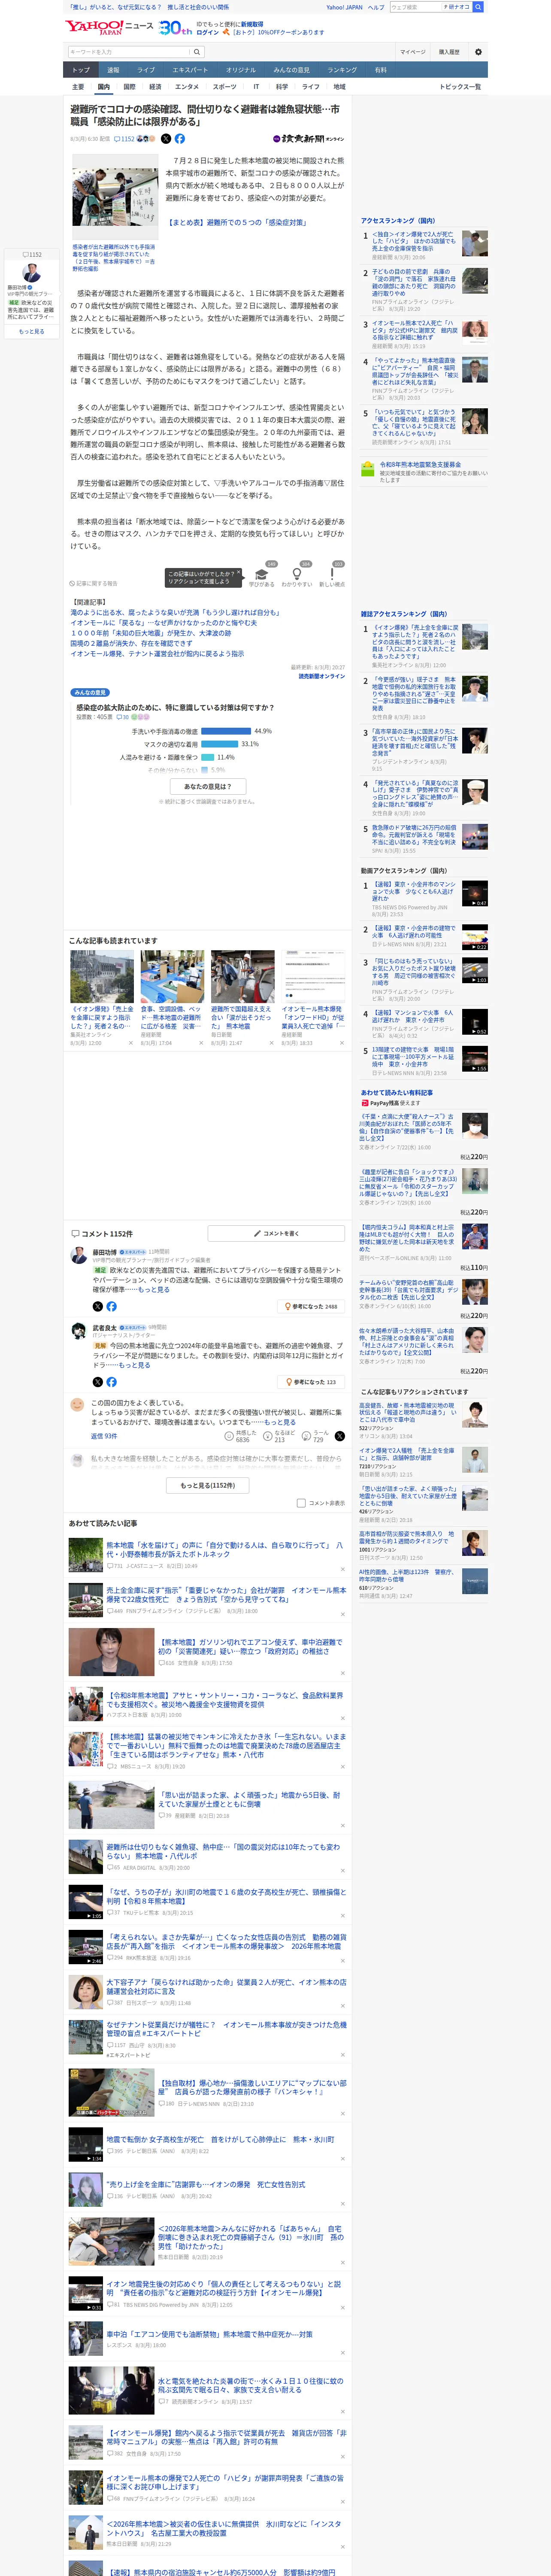Open the マイページ link

point(412,52)
